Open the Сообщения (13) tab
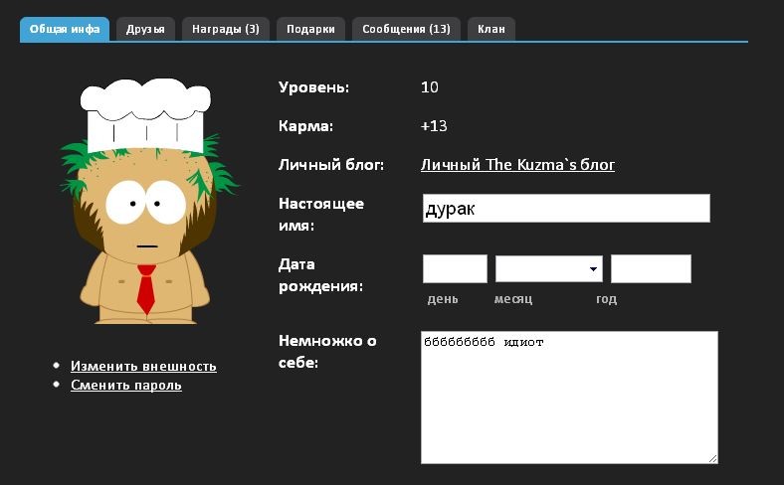The width and height of the screenshot is (784, 485). [406, 30]
